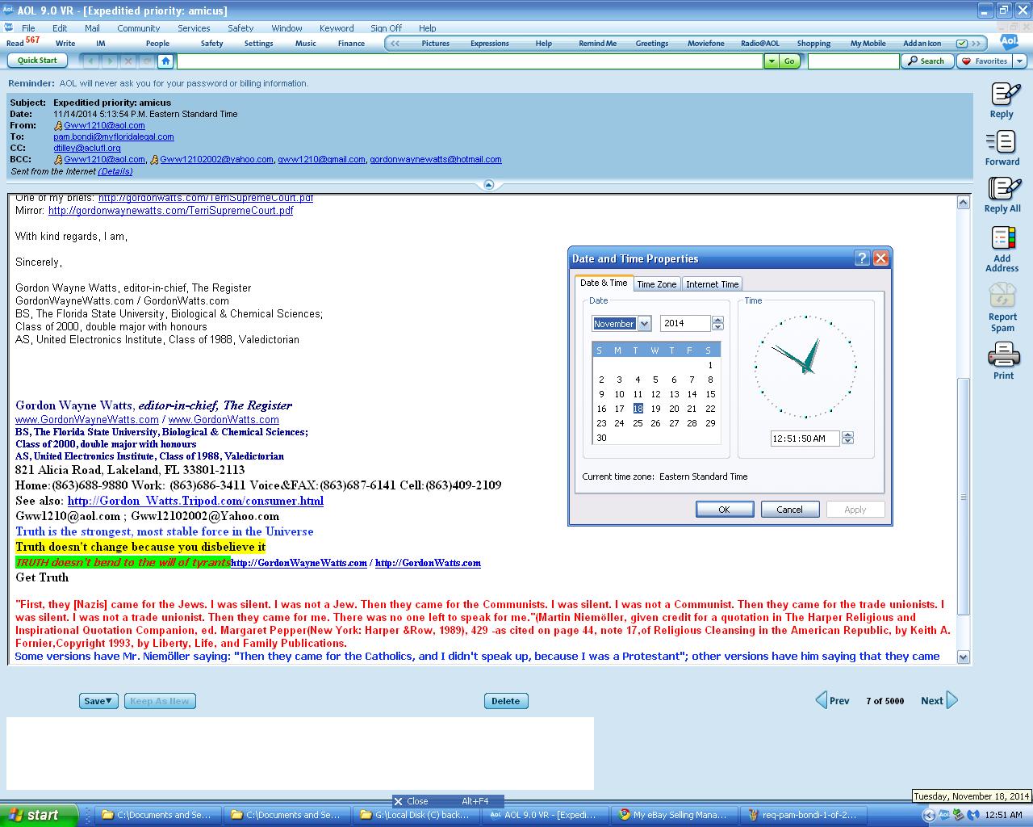Click the Write toolbar item

tap(65, 44)
